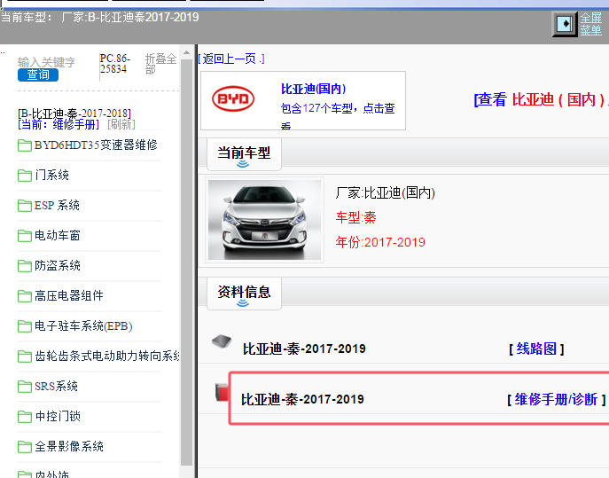Click the folder icon beside 高压电器组件
The width and height of the screenshot is (609, 478).
[x=25, y=296]
